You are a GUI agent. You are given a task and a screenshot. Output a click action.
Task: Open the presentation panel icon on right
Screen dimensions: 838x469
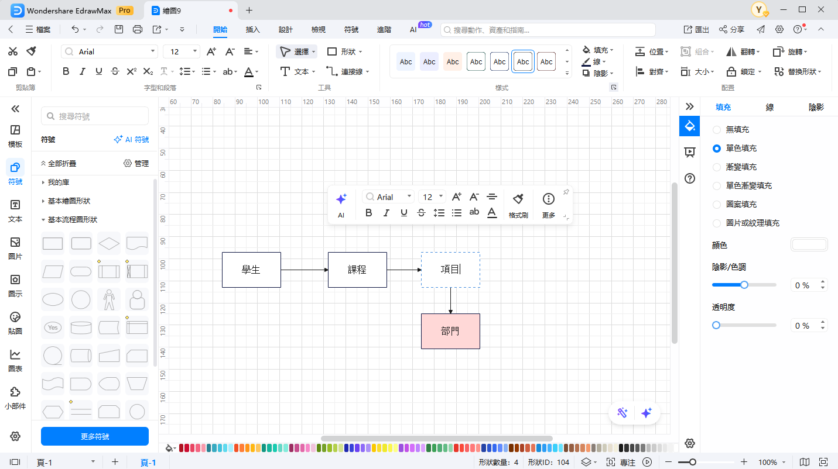pyautogui.click(x=689, y=152)
